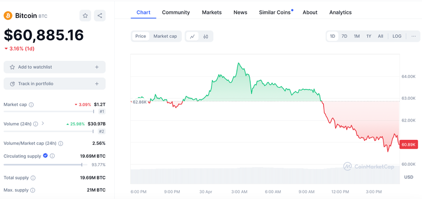Click the Bitcoin logo coin icon
This screenshot has width=422, height=199.
pyautogui.click(x=8, y=16)
